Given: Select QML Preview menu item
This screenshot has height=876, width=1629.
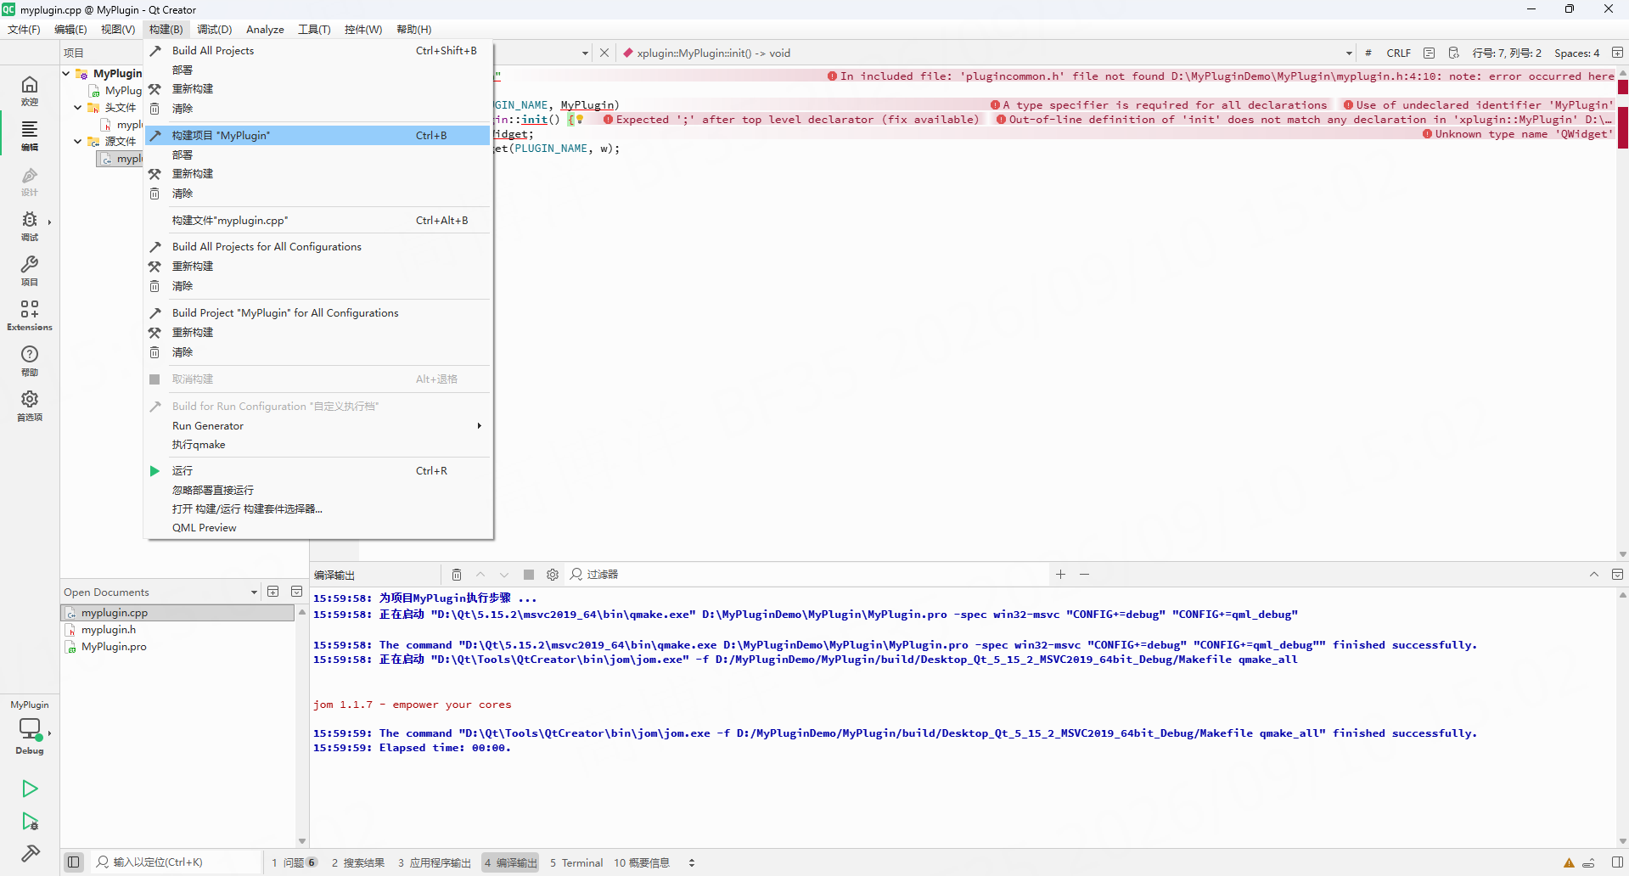Looking at the screenshot, I should click(318, 528).
